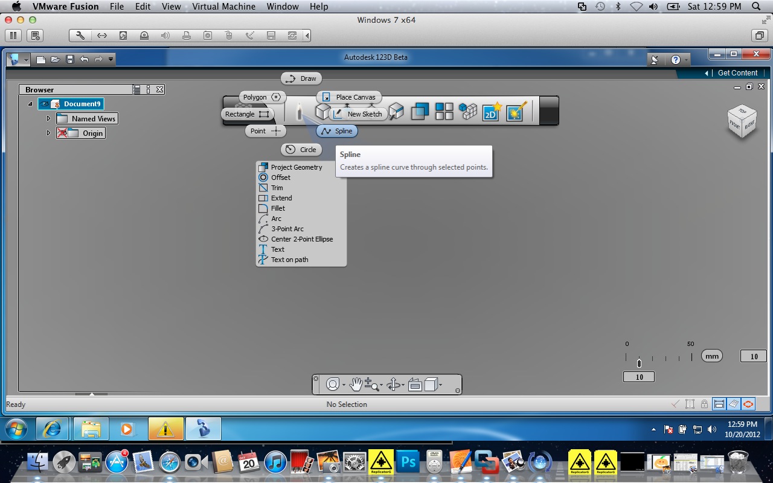The width and height of the screenshot is (773, 483).
Task: Click the Redo arrow icon
Action: tap(98, 59)
